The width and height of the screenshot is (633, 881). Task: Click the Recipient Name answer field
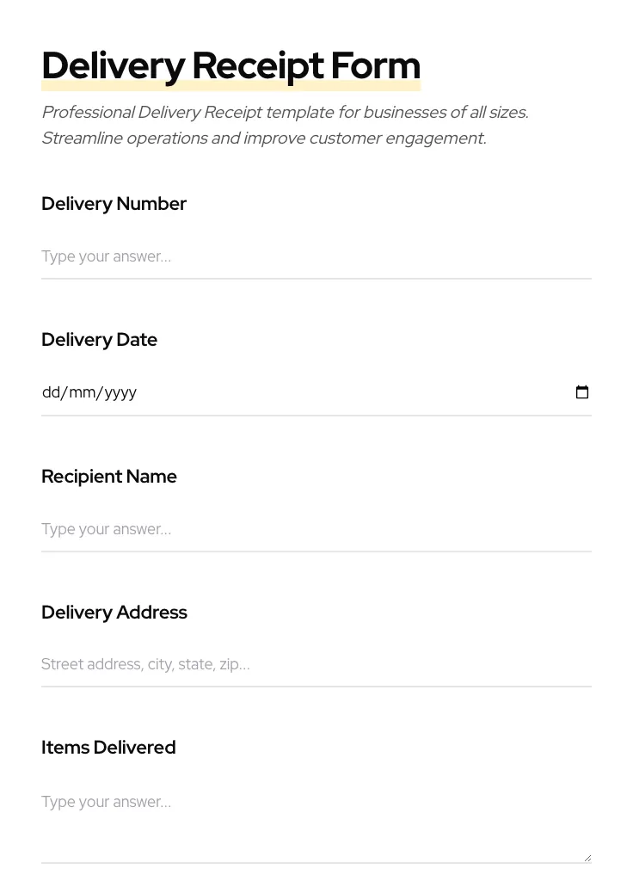pyautogui.click(x=258, y=529)
